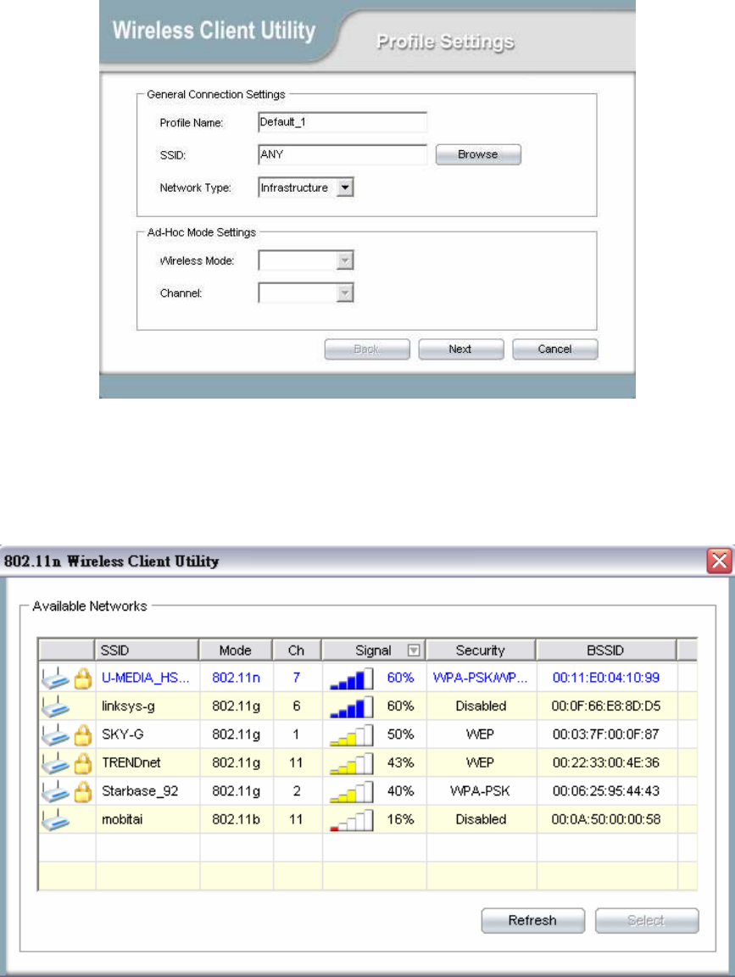This screenshot has width=735, height=977.
Task: Click the lock icon next to SKY-G
Action: [83, 735]
